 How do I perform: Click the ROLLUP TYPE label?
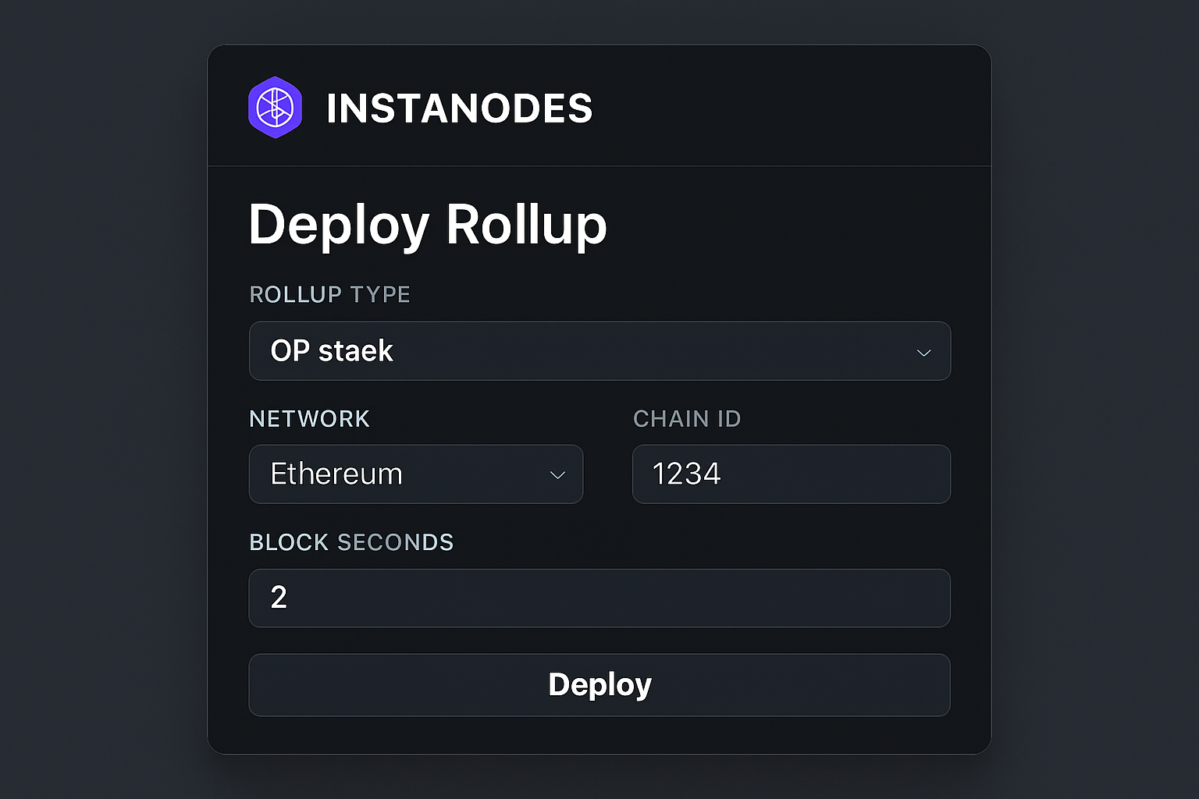[x=329, y=295]
